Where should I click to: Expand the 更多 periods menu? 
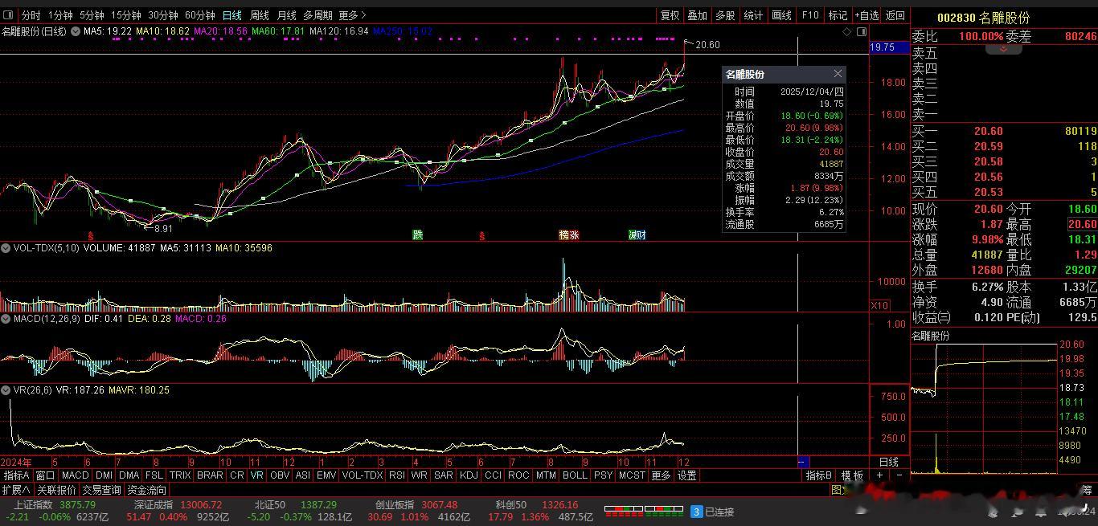pyautogui.click(x=352, y=15)
